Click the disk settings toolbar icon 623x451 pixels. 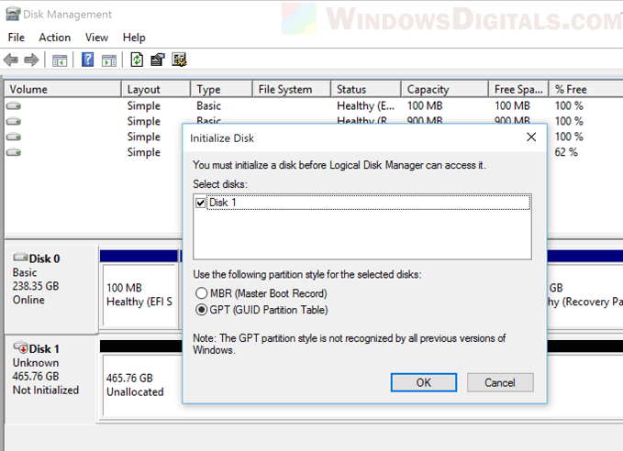click(x=179, y=60)
